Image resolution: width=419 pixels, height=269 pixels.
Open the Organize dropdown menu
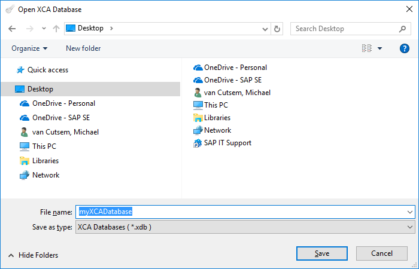pyautogui.click(x=29, y=48)
